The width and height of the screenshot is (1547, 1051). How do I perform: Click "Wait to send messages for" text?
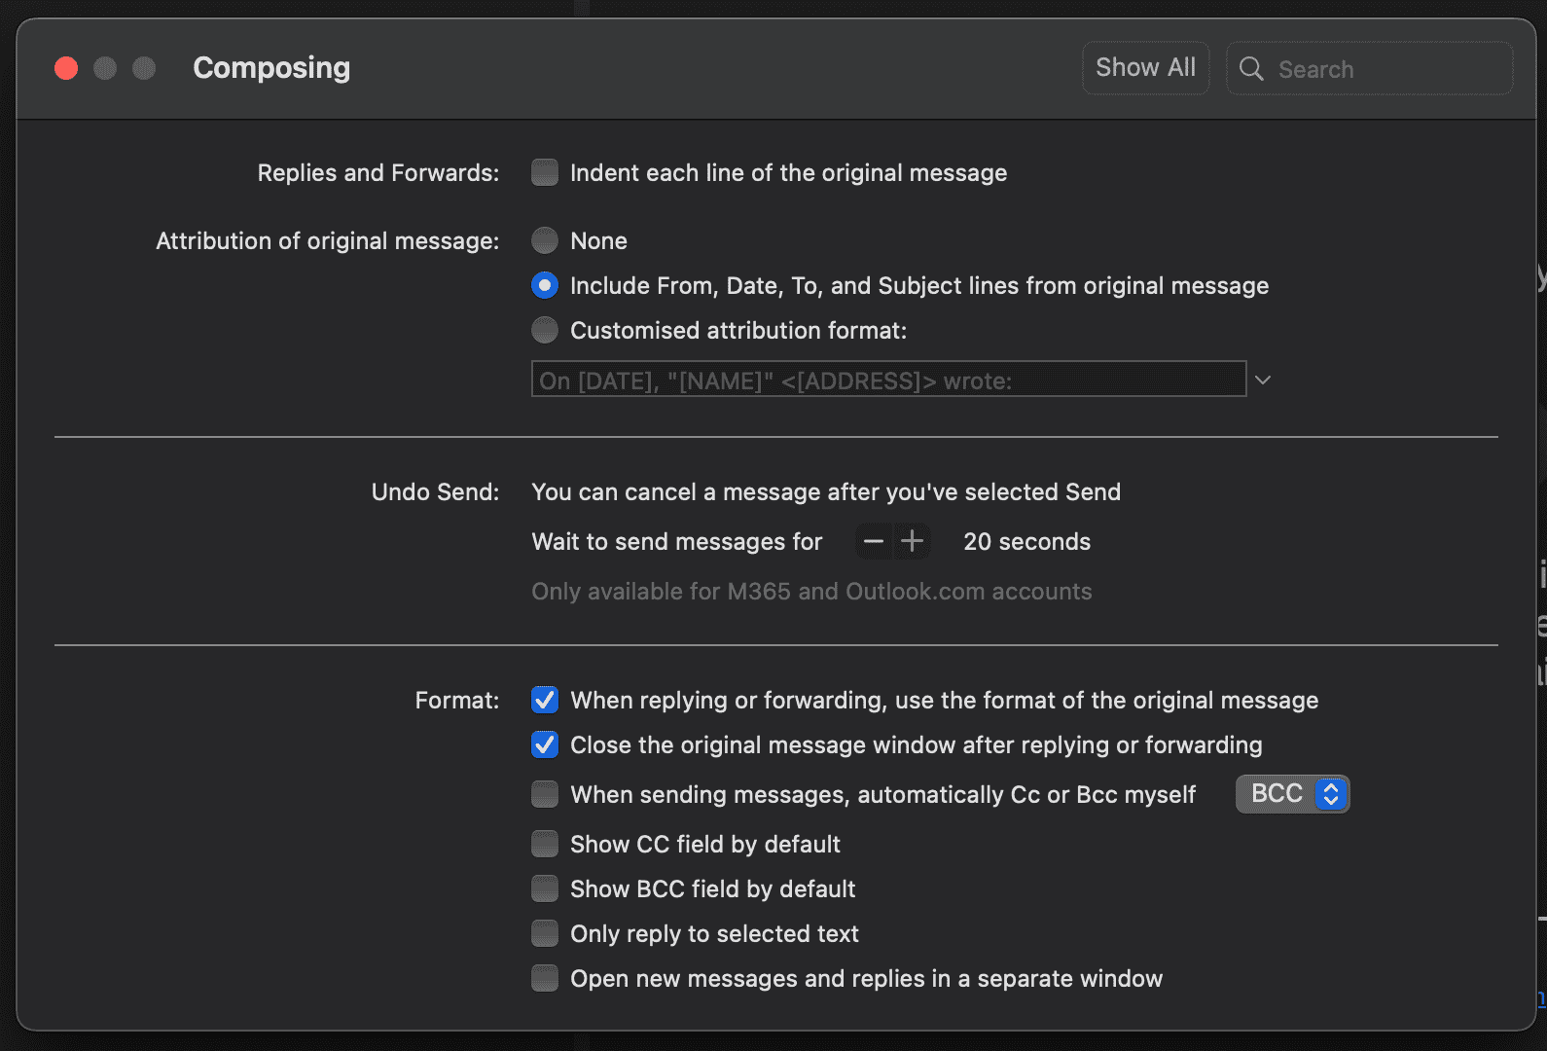[x=677, y=542]
